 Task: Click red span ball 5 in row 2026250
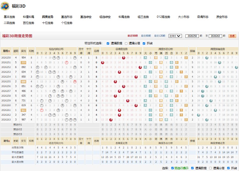point(124,58)
